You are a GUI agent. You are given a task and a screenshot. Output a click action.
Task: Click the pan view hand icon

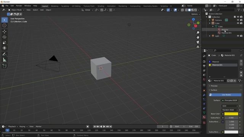tap(198, 37)
